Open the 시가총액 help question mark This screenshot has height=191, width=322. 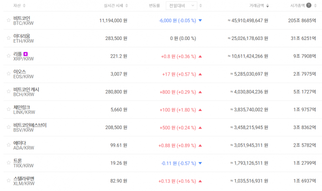[x=309, y=5]
